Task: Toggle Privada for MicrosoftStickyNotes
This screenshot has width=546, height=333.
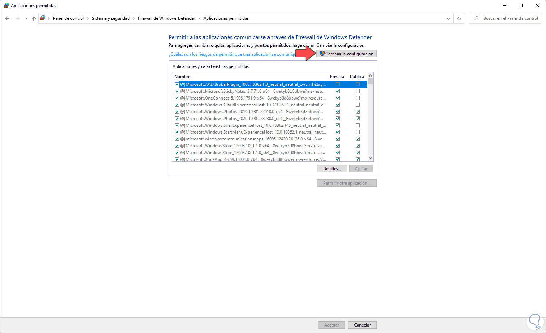Action: point(338,91)
